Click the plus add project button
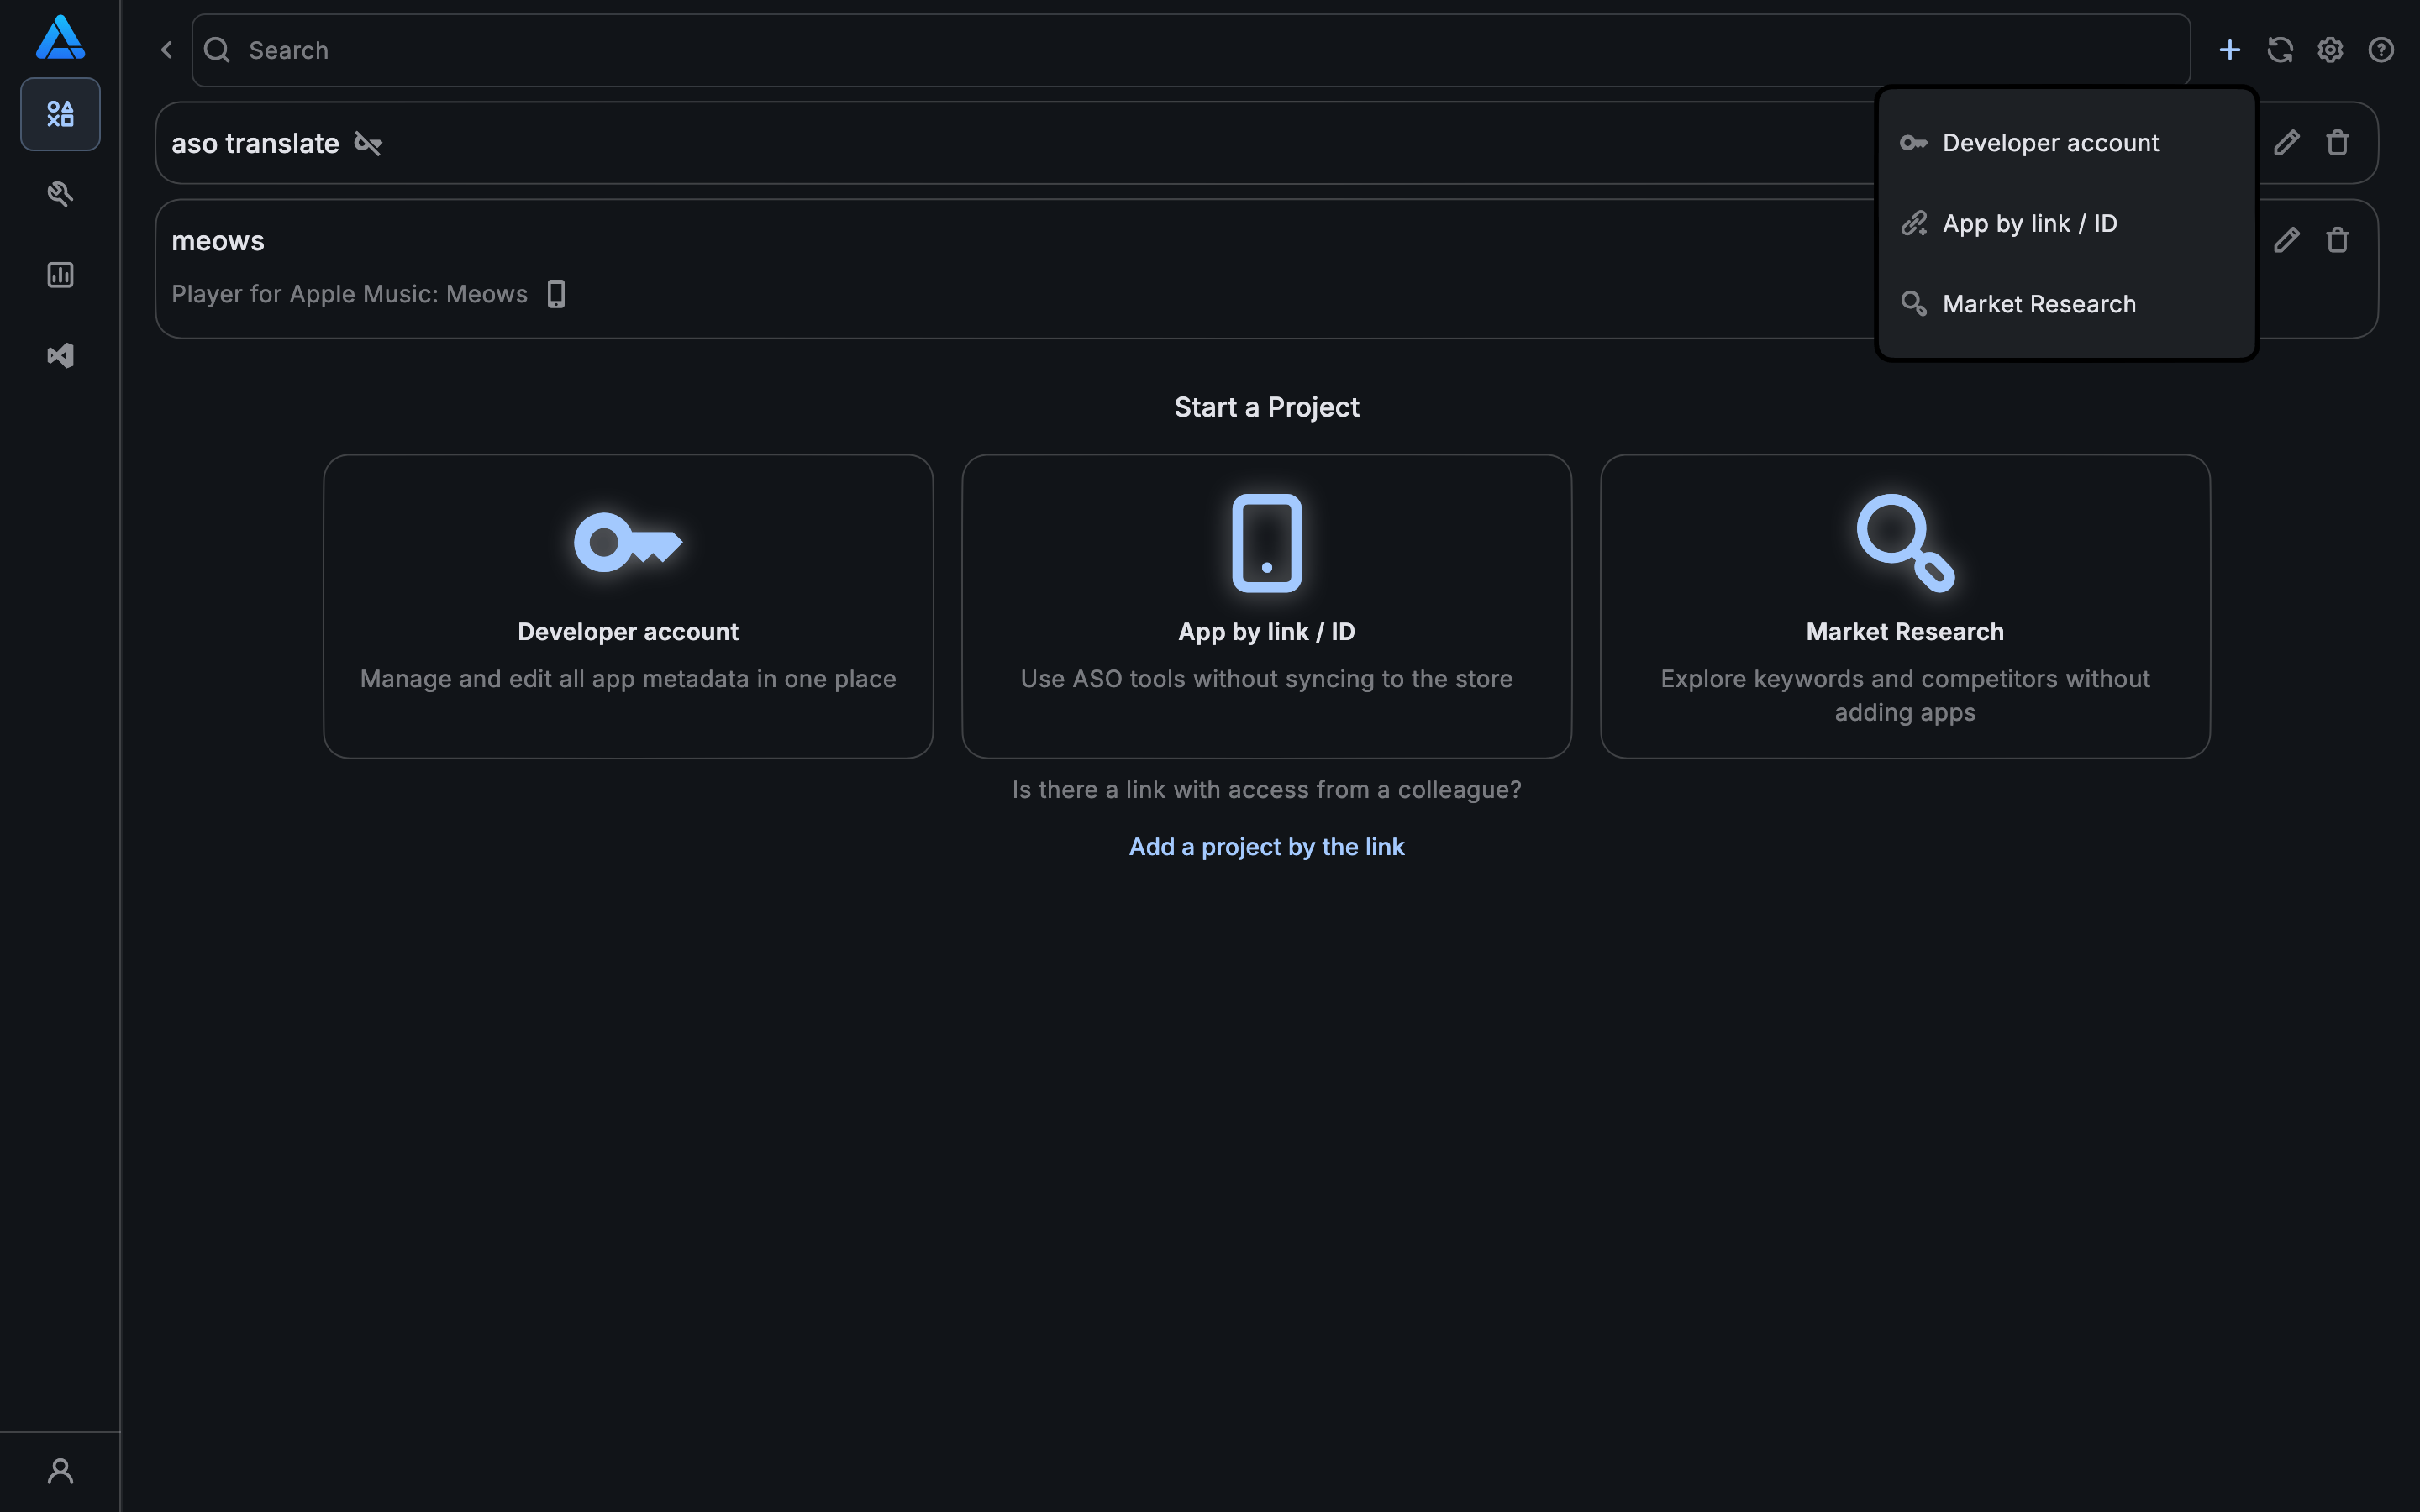The width and height of the screenshot is (2420, 1512). [2229, 50]
